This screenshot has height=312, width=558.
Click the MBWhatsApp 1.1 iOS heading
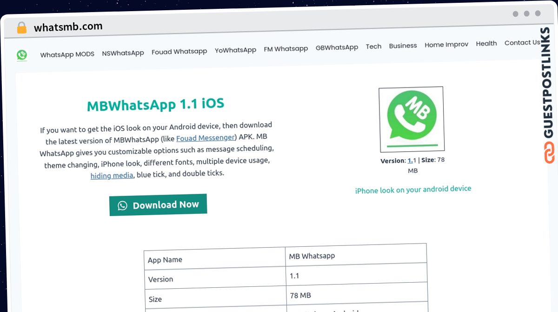(x=156, y=105)
